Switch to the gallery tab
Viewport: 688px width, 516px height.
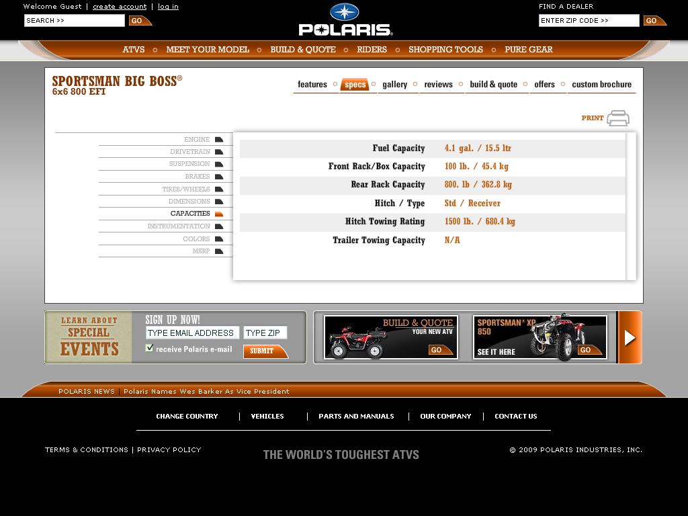394,84
